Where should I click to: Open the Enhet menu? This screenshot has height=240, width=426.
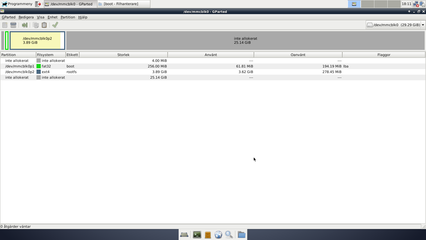[52, 17]
